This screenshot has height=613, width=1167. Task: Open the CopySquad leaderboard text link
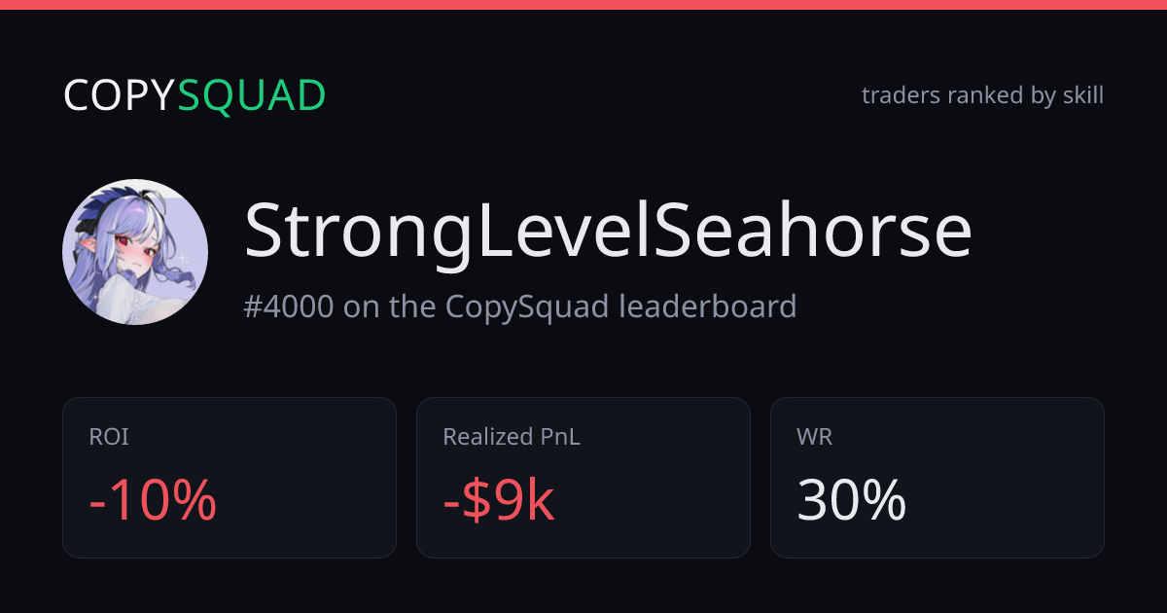(x=621, y=306)
